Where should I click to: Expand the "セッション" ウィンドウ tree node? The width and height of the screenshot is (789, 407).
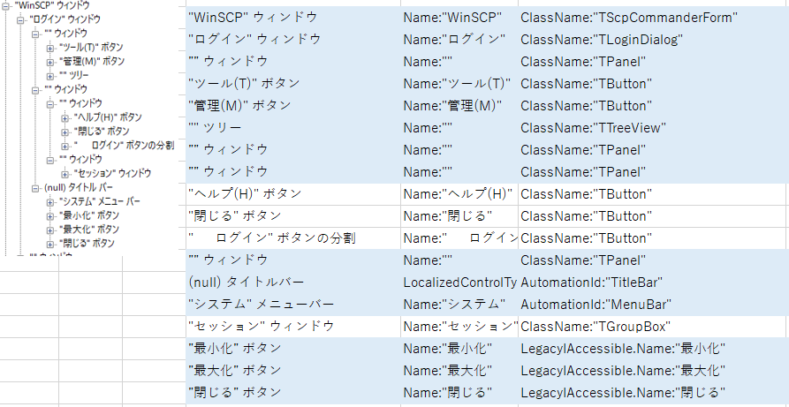coord(64,175)
